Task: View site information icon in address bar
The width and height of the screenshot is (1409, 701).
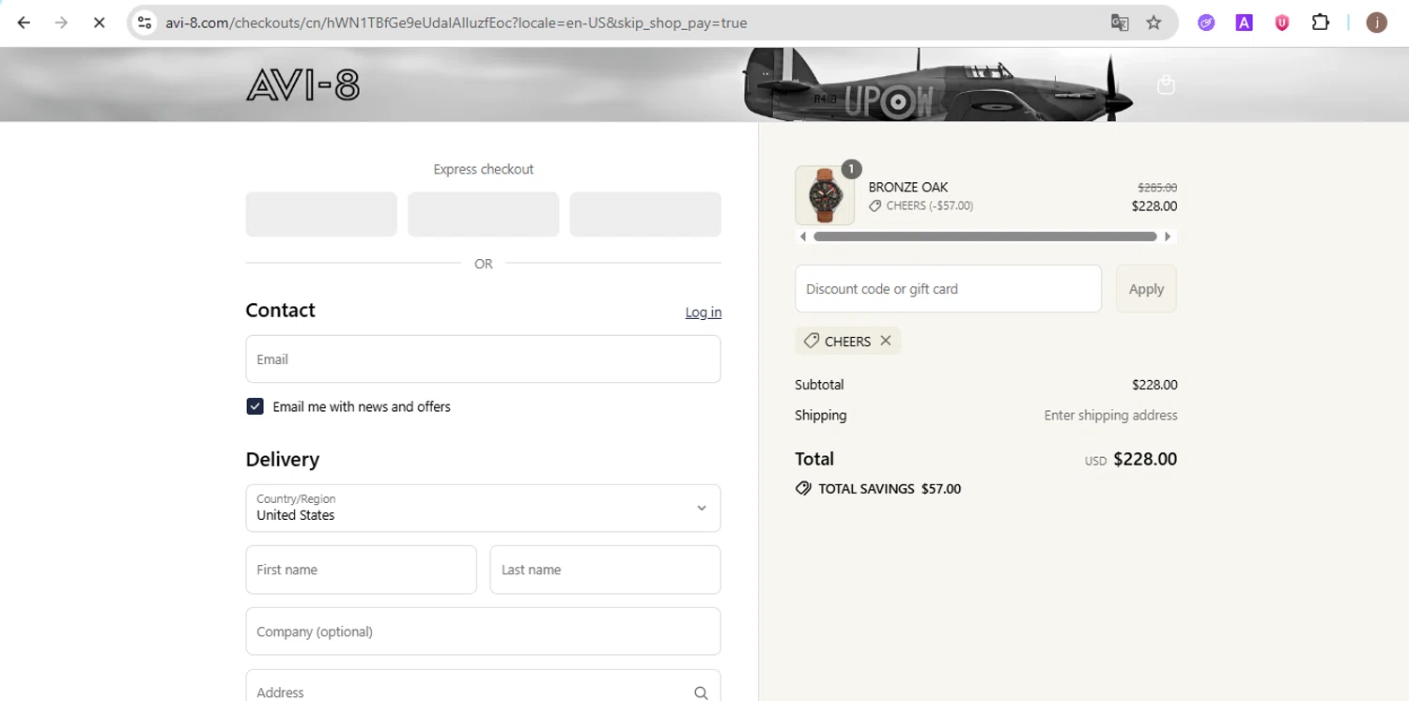Action: 145,23
